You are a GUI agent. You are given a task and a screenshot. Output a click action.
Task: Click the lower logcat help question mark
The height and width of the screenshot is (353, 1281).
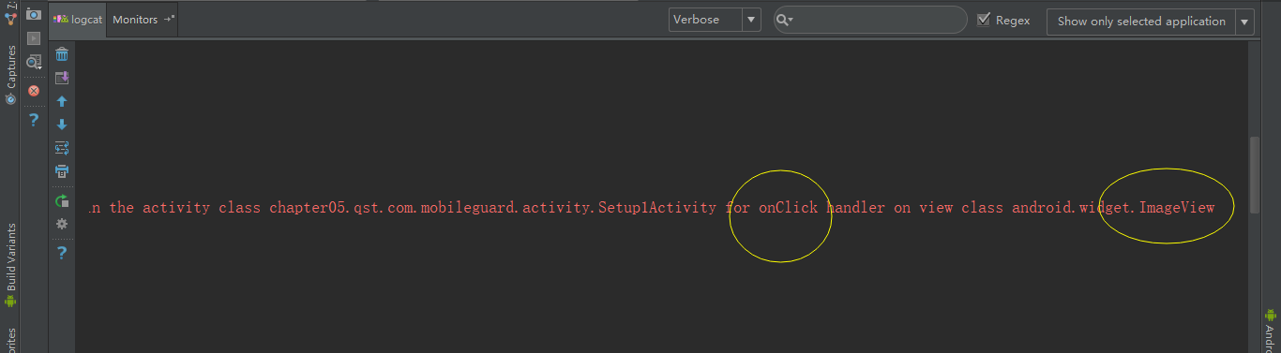62,252
